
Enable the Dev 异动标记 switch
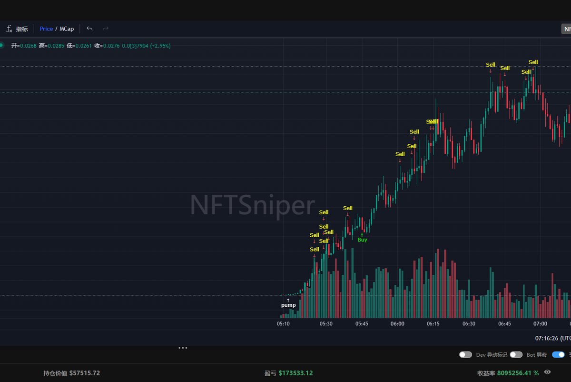(x=465, y=355)
